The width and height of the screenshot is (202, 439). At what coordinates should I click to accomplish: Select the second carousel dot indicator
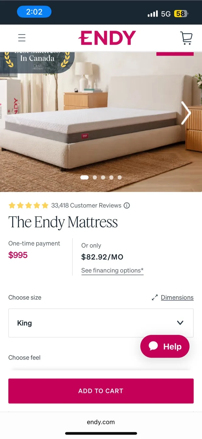pos(94,177)
